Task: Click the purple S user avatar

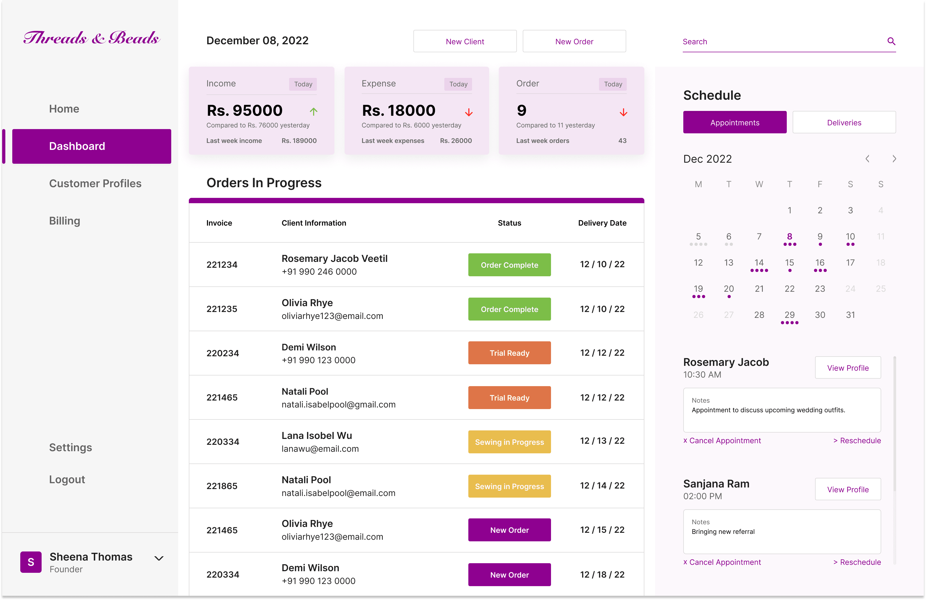Action: tap(31, 562)
